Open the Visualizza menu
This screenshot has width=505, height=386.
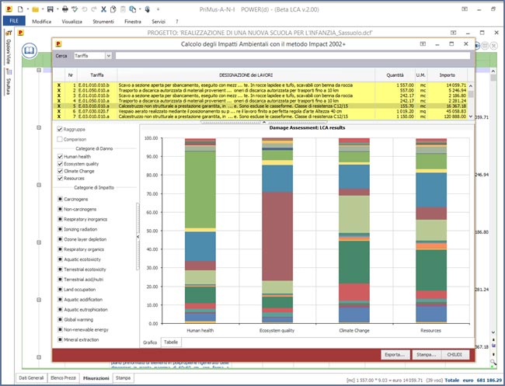click(71, 22)
